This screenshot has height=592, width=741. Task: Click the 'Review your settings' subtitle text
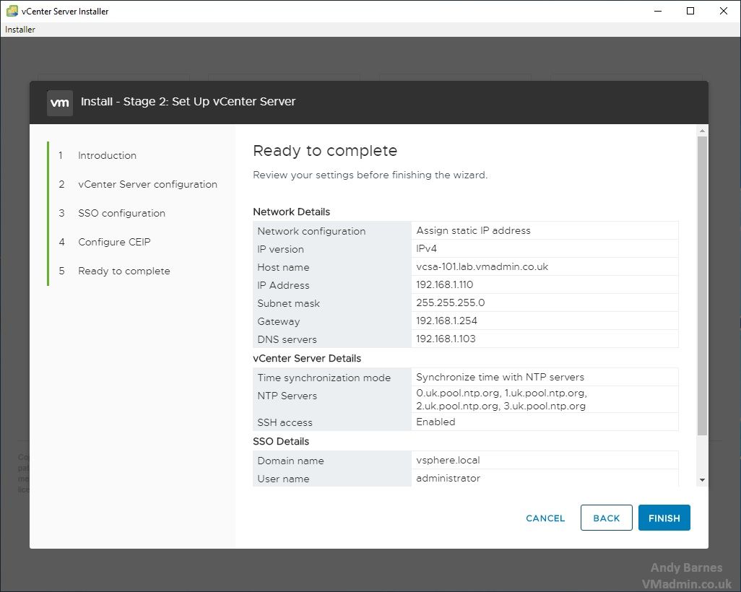(370, 175)
